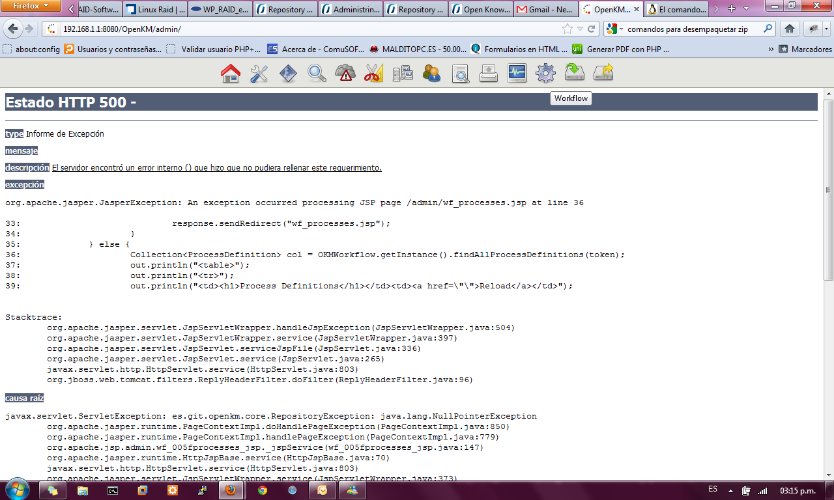Open the user administration icon
Screen dimensions: 834x500
[x=431, y=73]
